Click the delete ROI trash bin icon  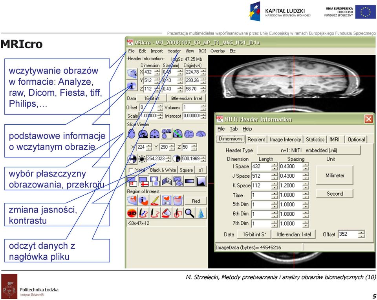(x=178, y=200)
